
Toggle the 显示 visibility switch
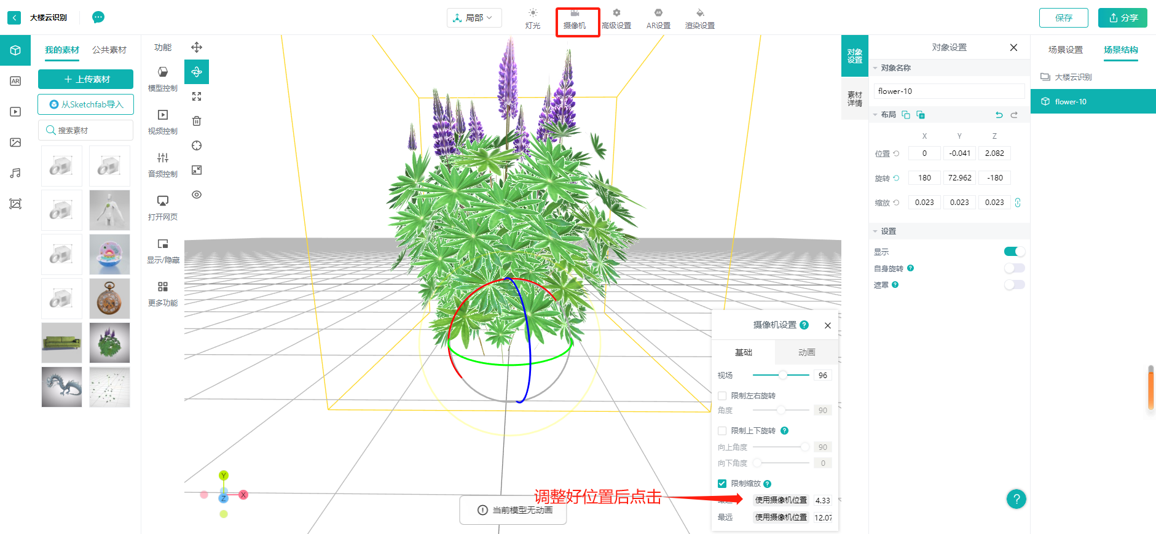[x=1014, y=252]
